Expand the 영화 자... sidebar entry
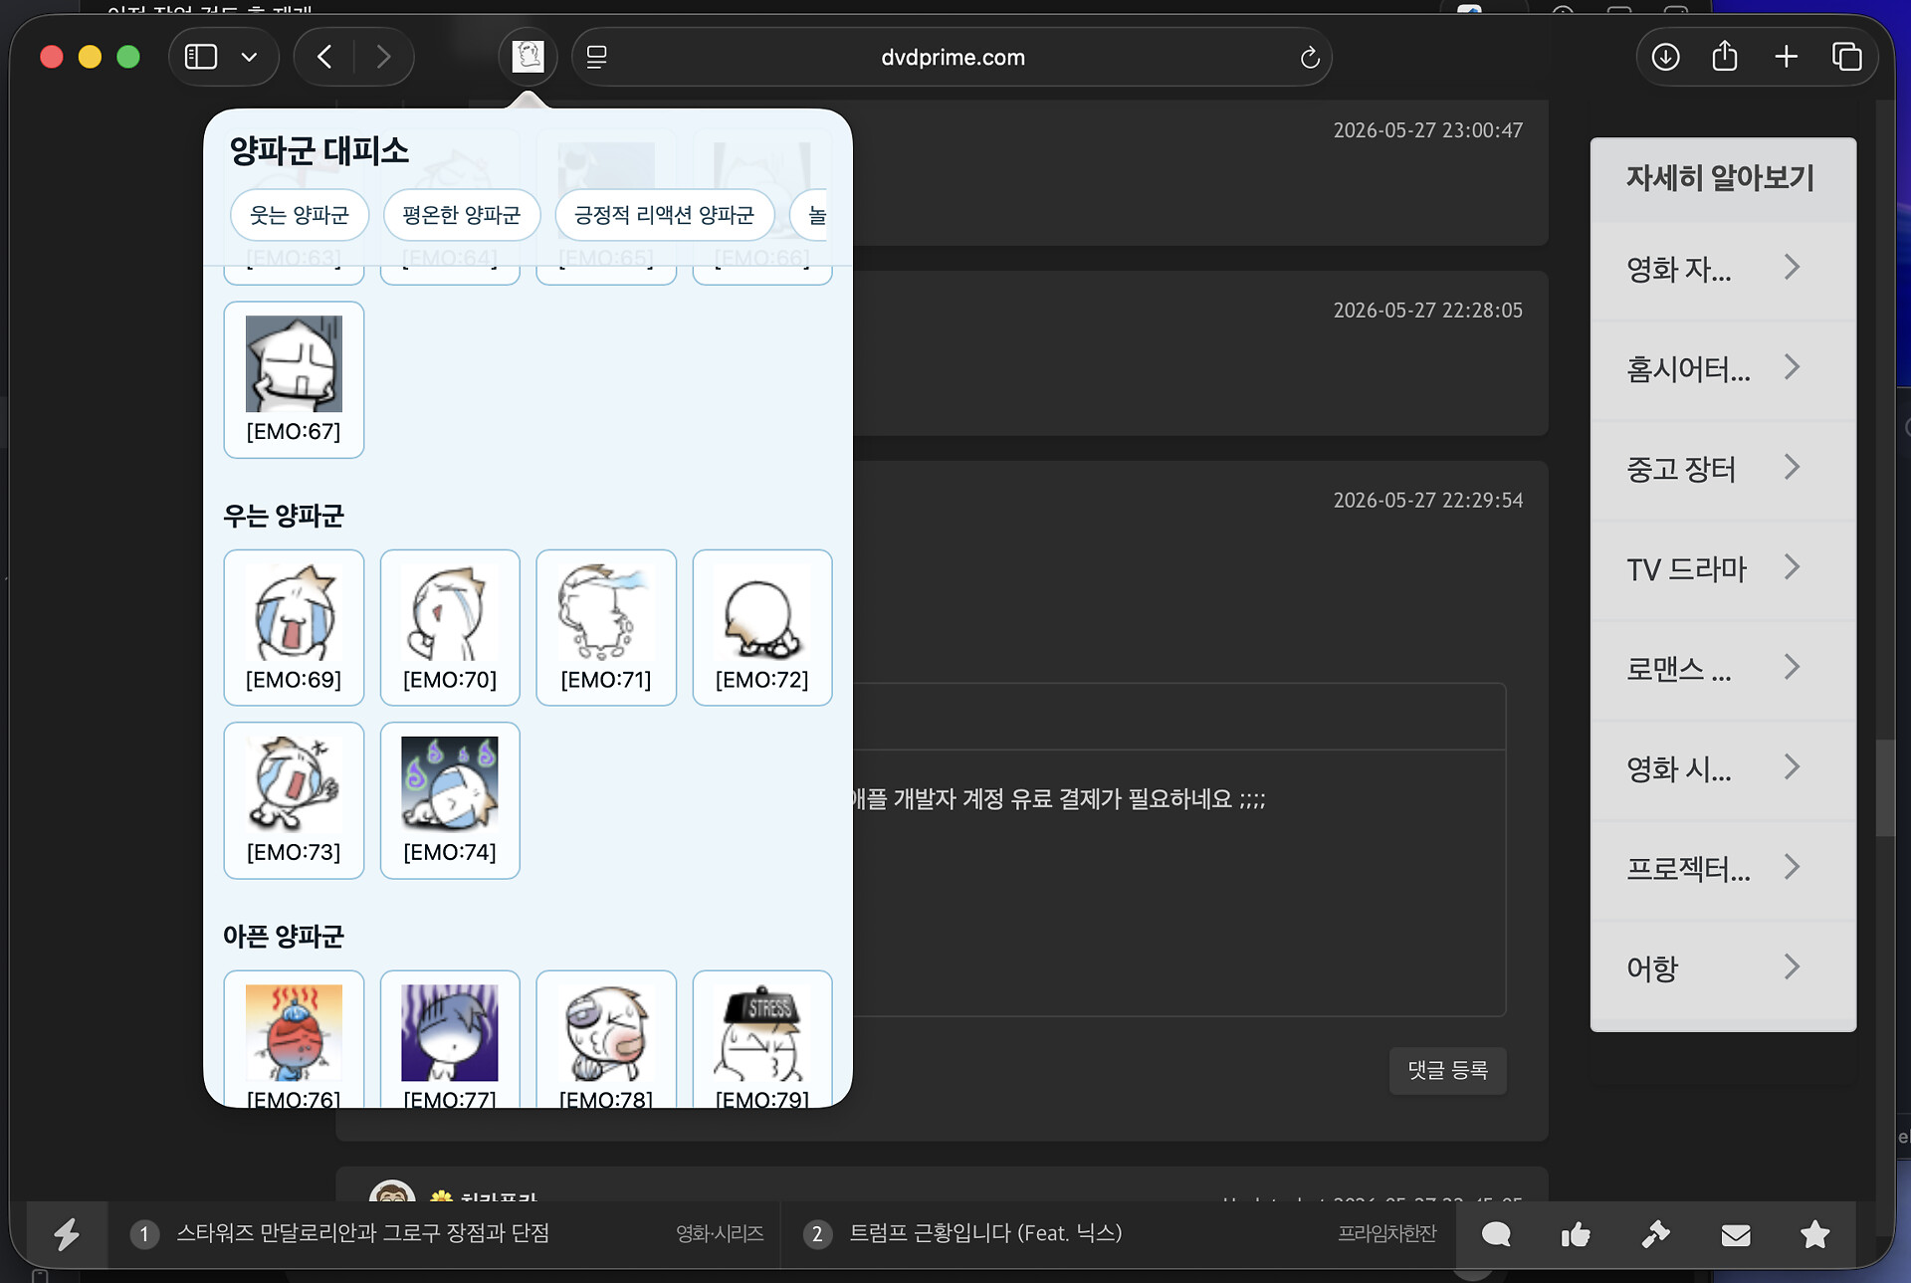 click(1723, 269)
